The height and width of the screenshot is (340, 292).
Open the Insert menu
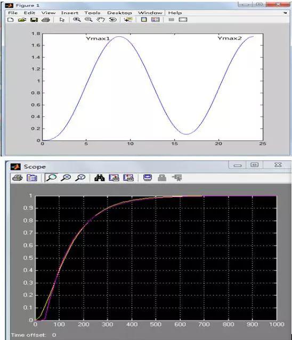(69, 13)
